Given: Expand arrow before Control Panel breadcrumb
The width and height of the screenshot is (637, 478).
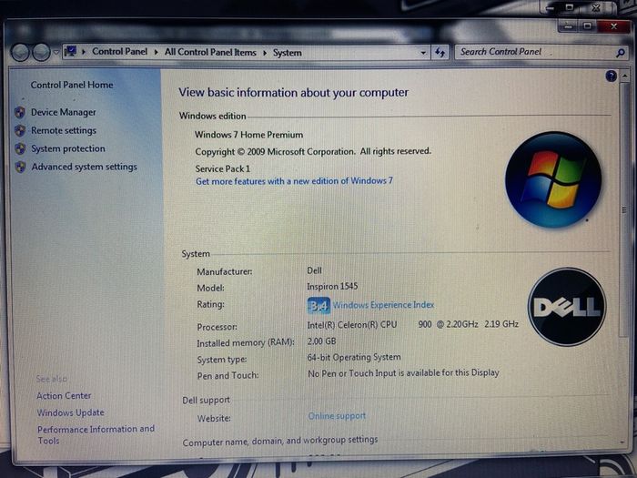Looking at the screenshot, I should [x=84, y=52].
